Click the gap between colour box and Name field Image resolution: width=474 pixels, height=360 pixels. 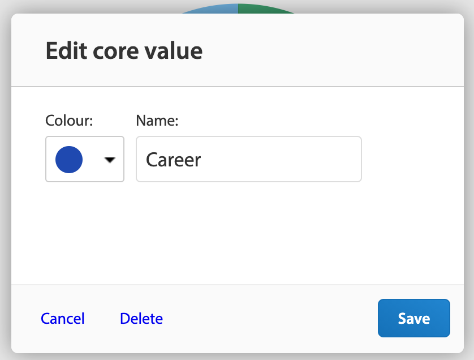coord(130,159)
